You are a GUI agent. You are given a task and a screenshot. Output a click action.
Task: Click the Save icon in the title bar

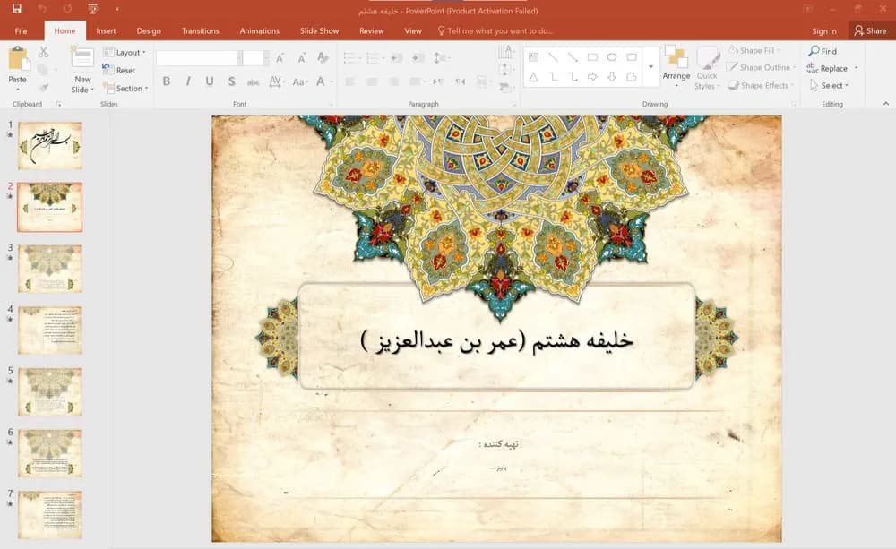coord(16,9)
